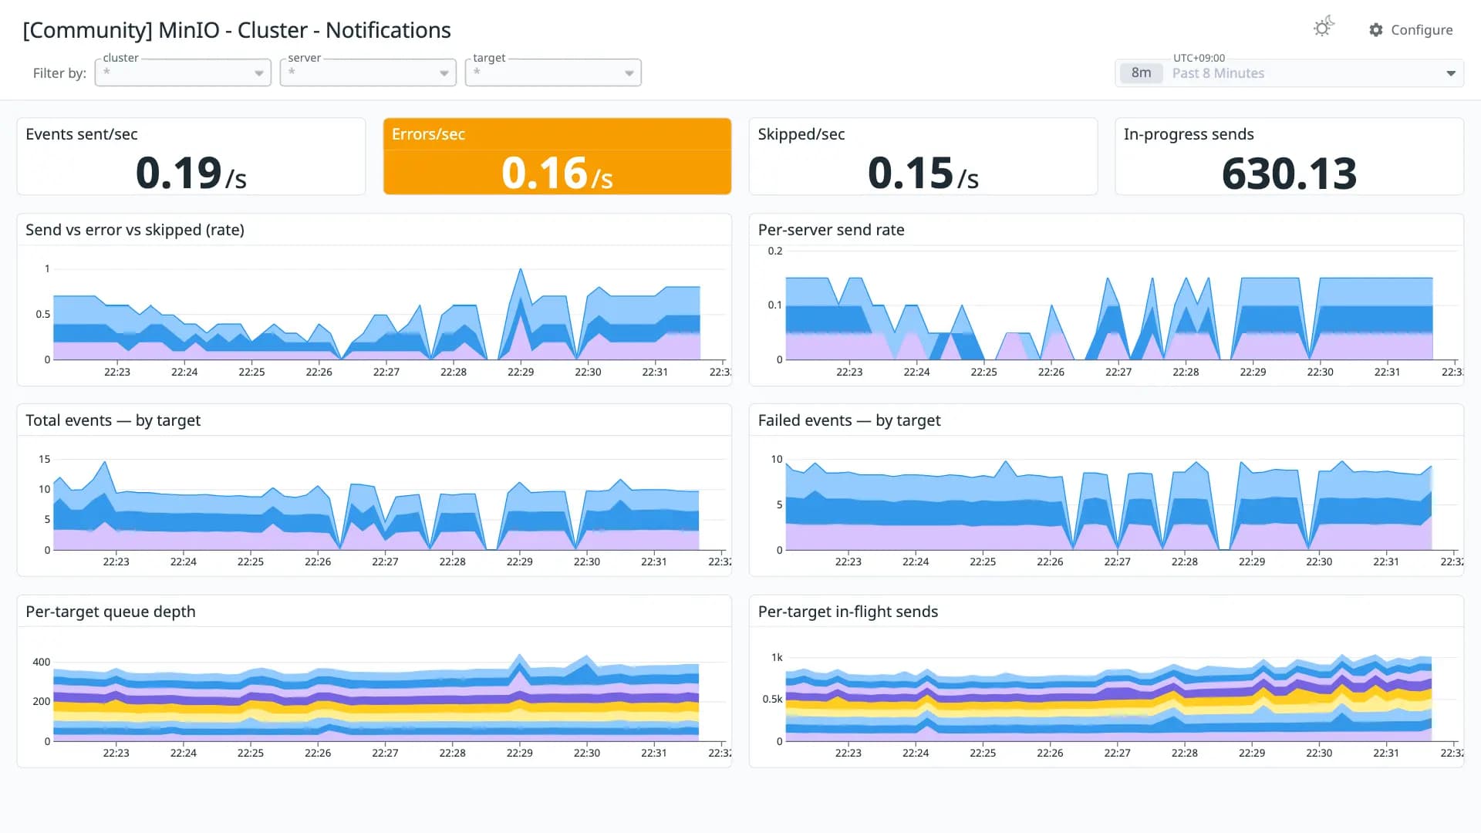This screenshot has width=1481, height=833.
Task: Click the 'Filter by:' label
Action: pos(59,73)
